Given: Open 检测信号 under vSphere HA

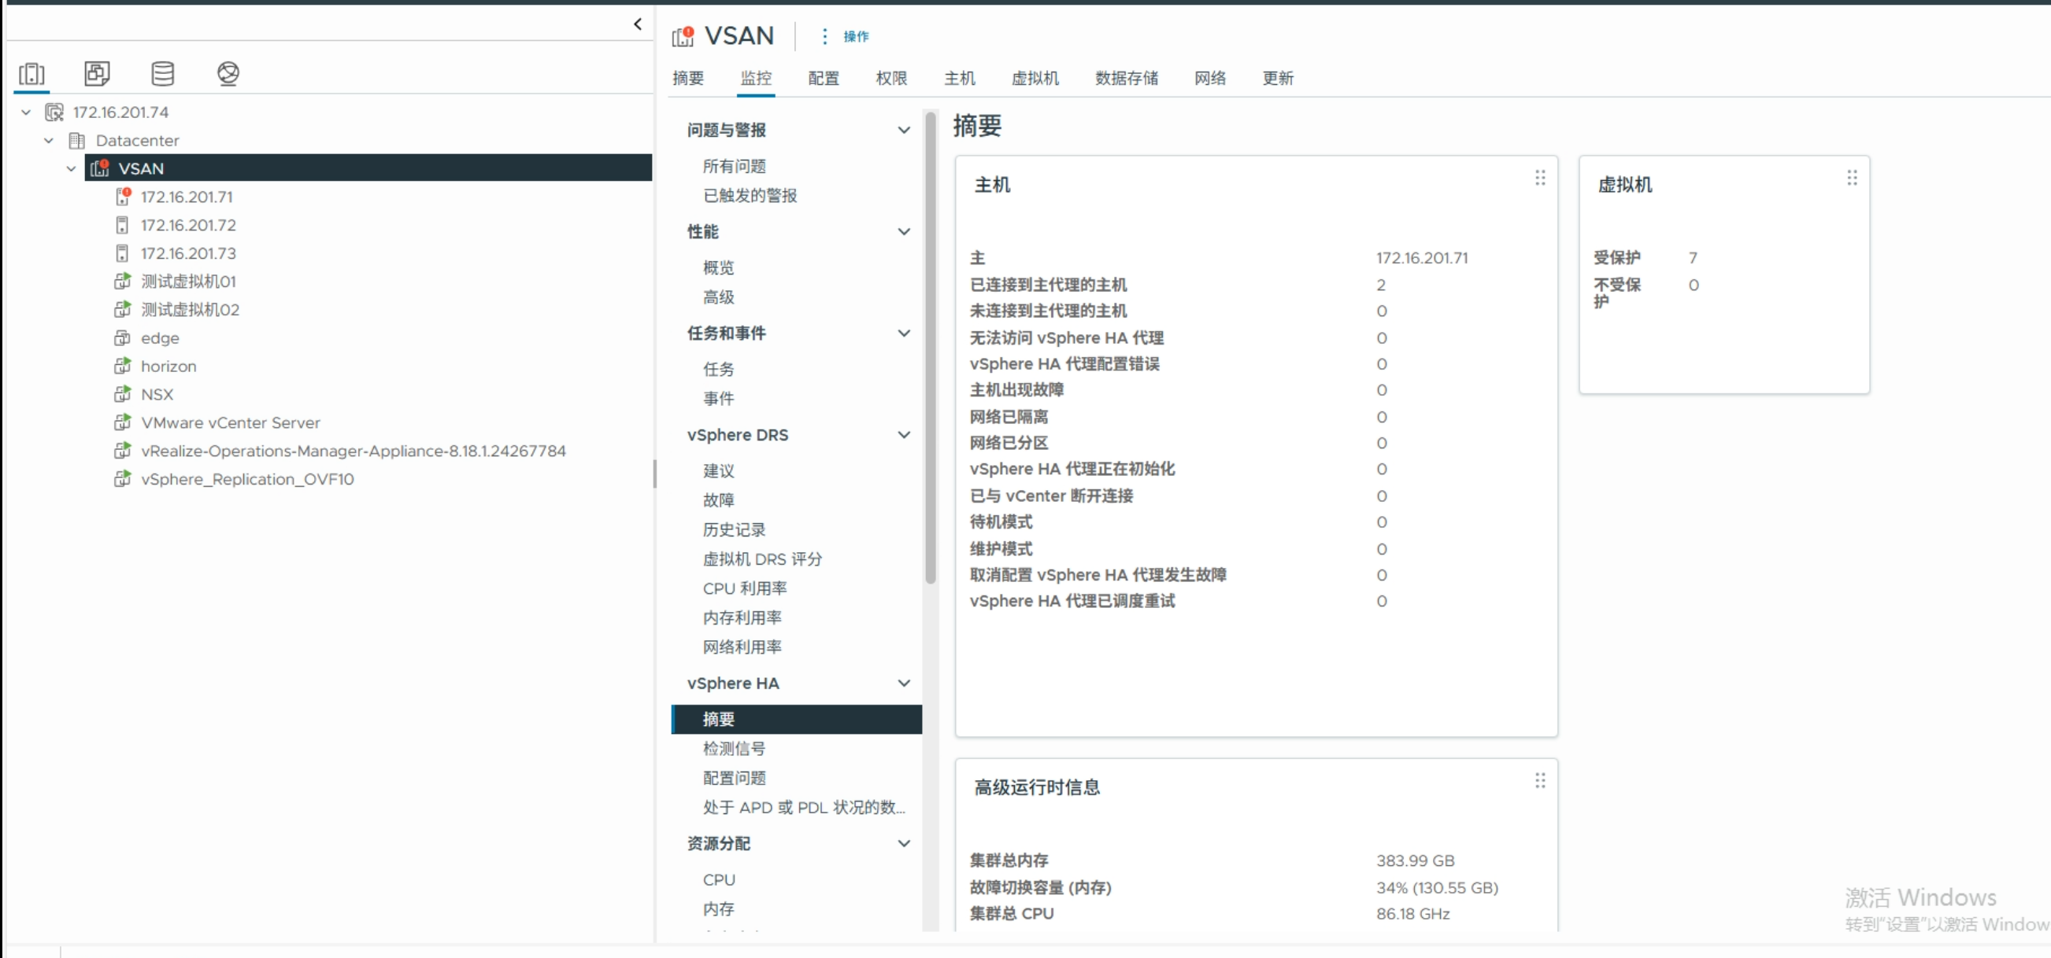Looking at the screenshot, I should tap(733, 749).
